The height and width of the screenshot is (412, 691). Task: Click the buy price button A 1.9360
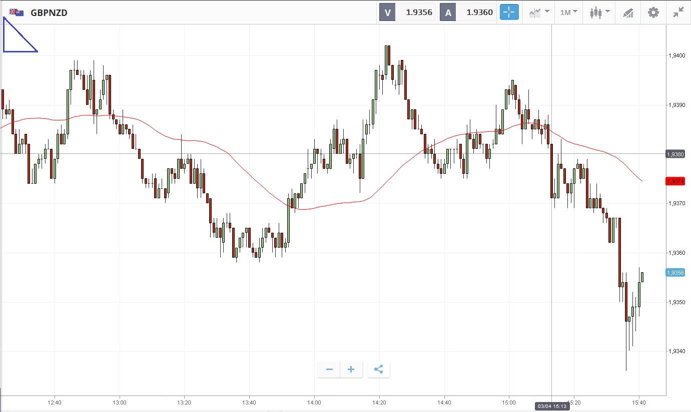point(468,12)
